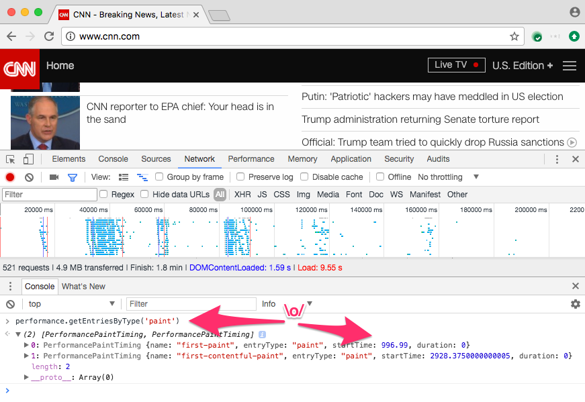Click the 40000 ms request cluster in overview
The image size is (585, 402).
coord(105,237)
